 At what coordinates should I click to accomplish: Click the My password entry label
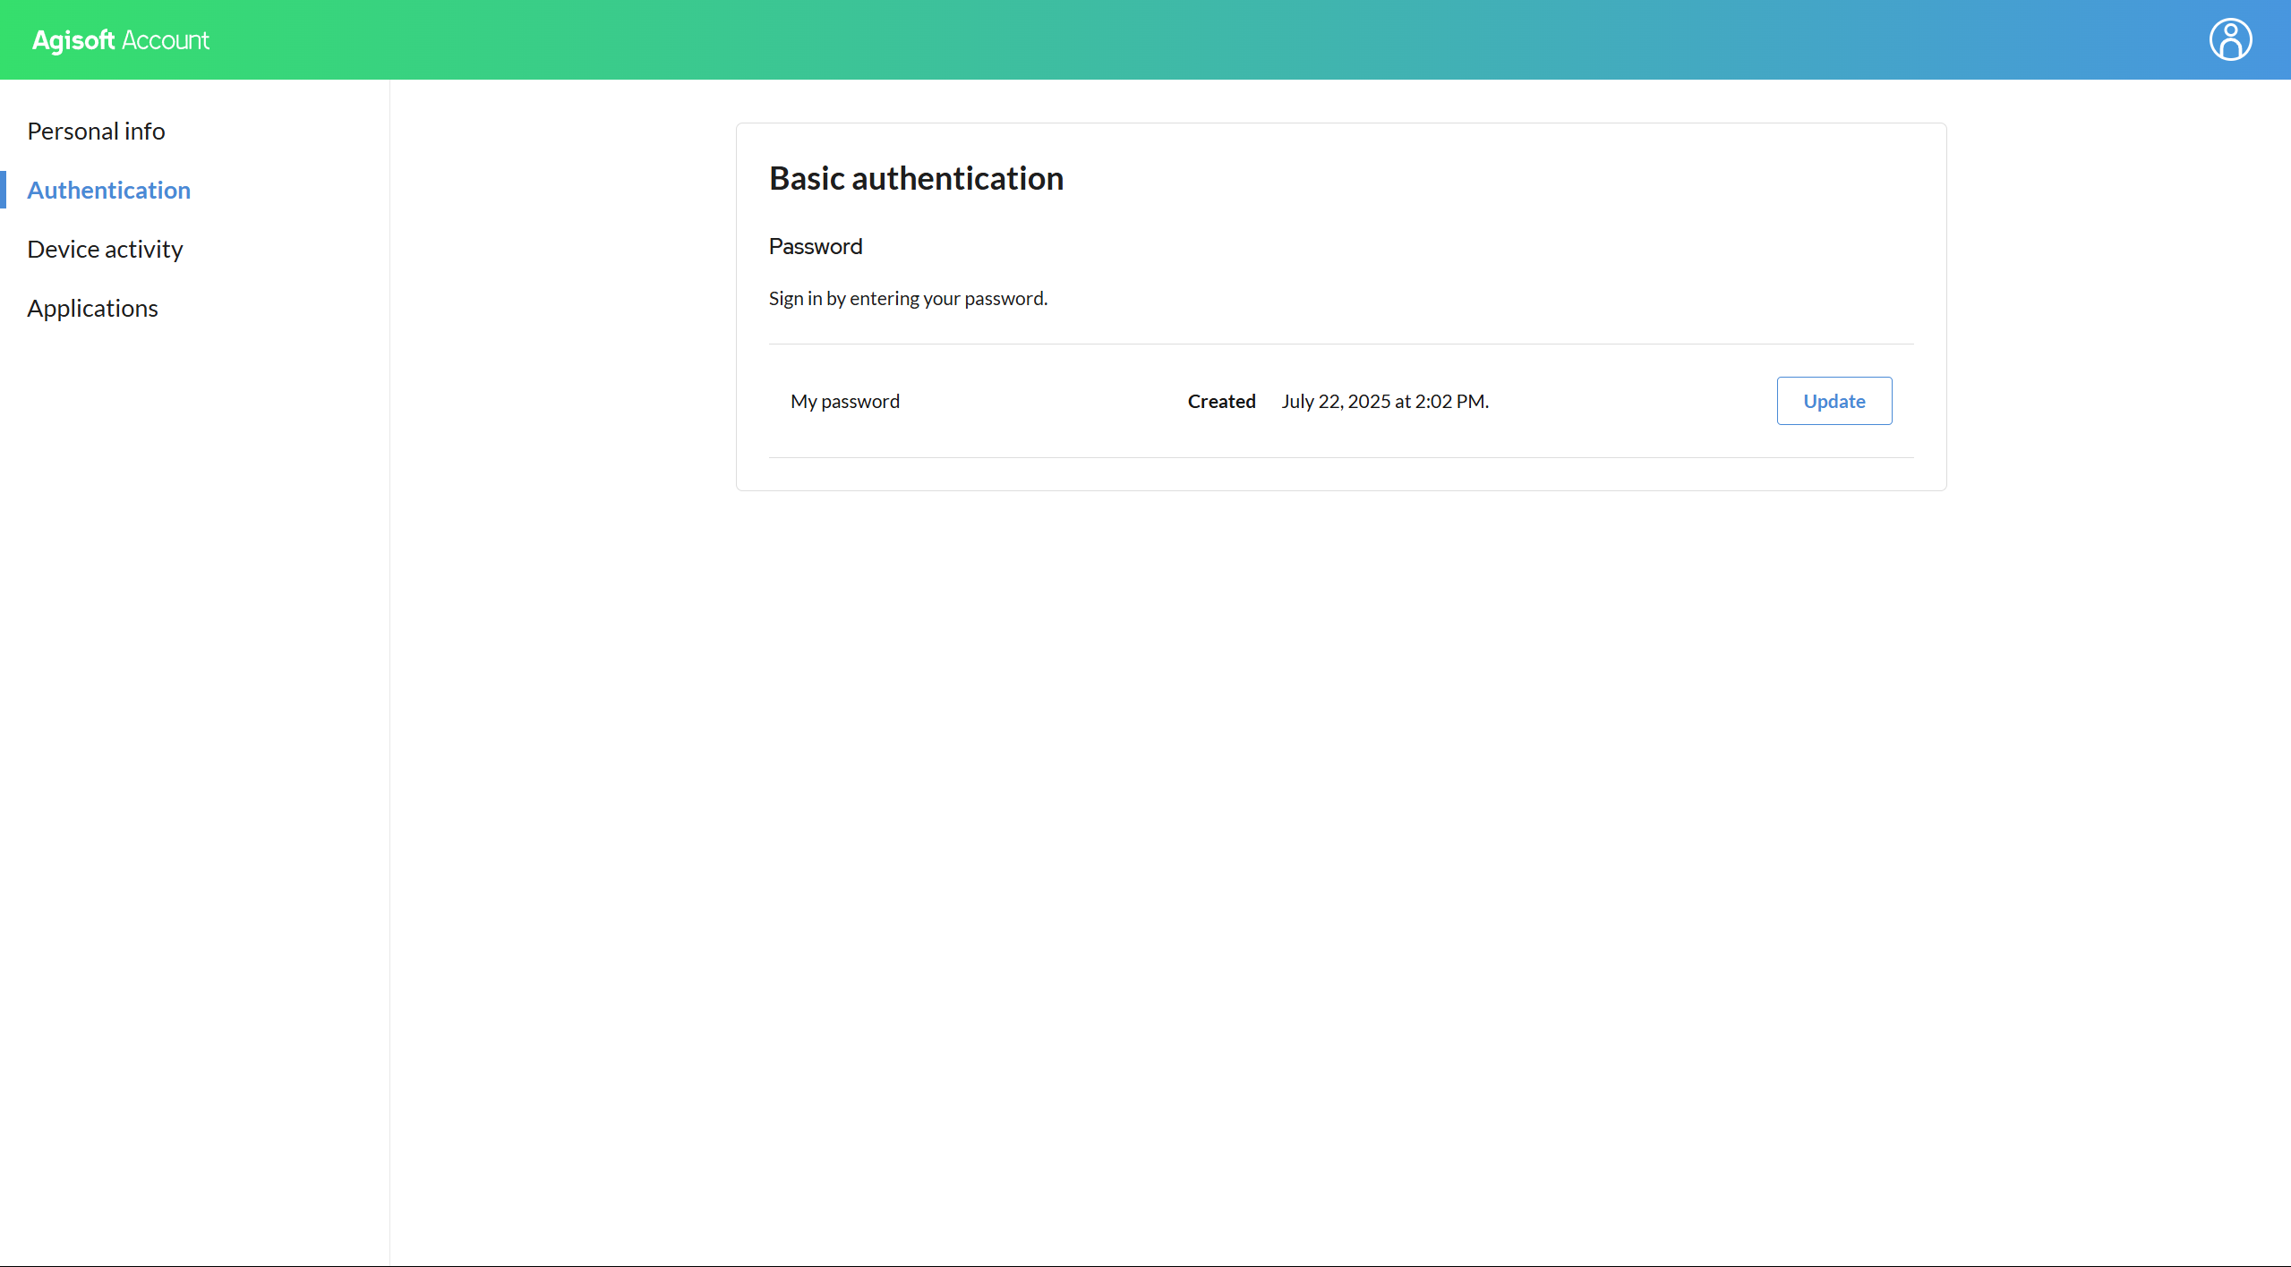click(x=844, y=402)
